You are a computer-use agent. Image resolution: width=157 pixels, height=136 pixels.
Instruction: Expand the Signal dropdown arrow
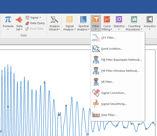point(40,18)
